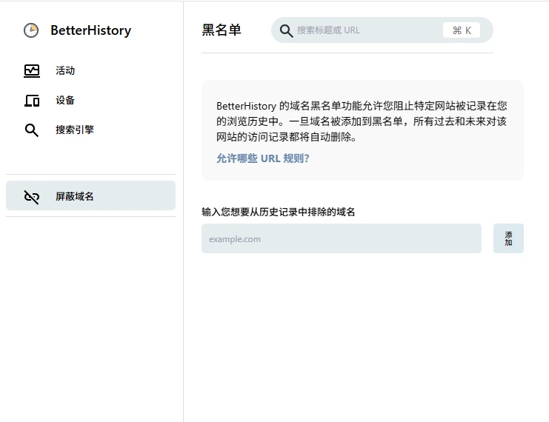
Task: Go to the 设备 page
Action: [65, 101]
